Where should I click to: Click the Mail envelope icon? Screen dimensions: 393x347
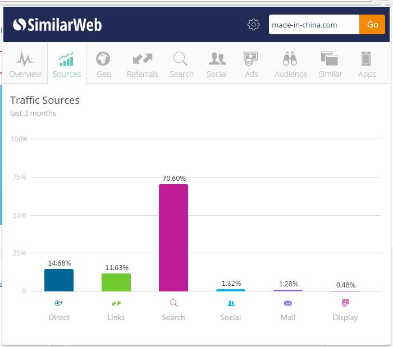point(288,303)
